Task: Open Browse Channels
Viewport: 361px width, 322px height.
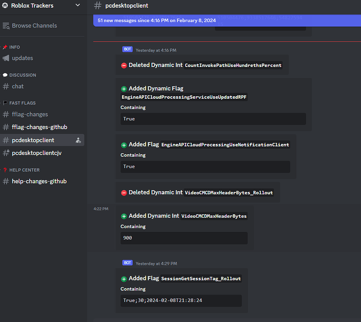Action: [34, 25]
